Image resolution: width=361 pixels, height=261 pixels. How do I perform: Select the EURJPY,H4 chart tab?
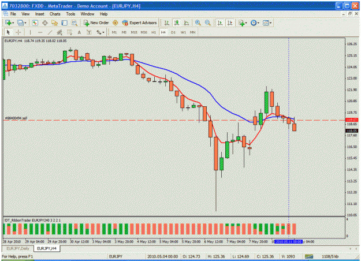(47, 248)
